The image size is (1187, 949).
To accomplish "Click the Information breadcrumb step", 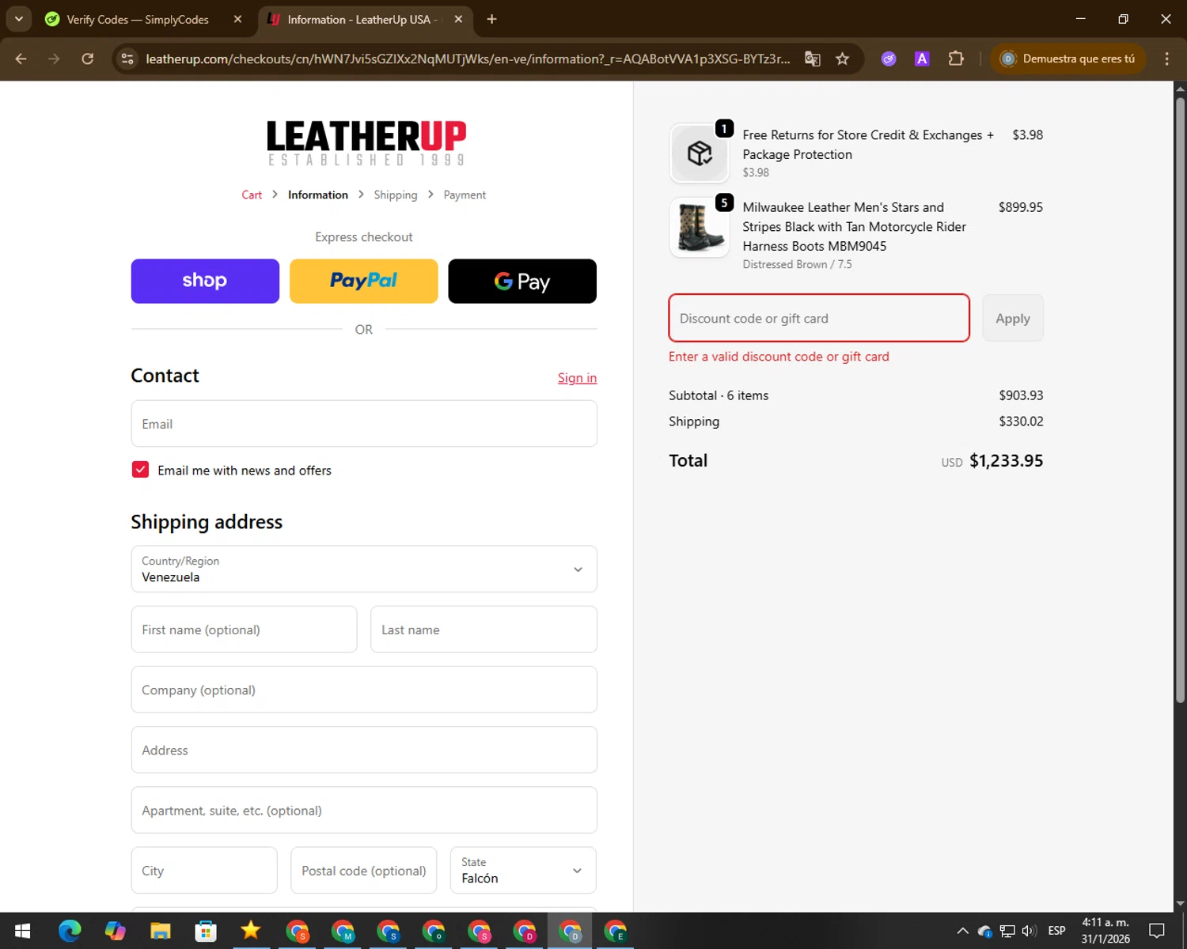I will click(318, 195).
